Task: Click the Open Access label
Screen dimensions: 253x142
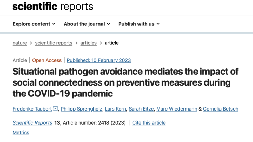Action: 47,60
